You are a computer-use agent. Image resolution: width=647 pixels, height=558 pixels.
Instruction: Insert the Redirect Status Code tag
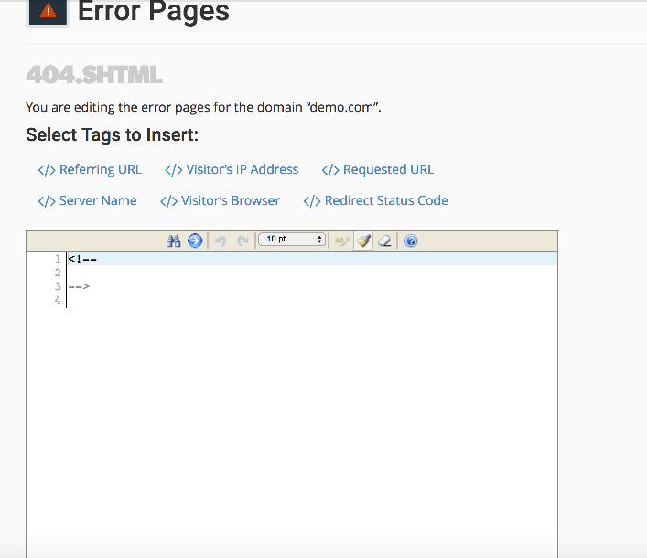pos(375,200)
